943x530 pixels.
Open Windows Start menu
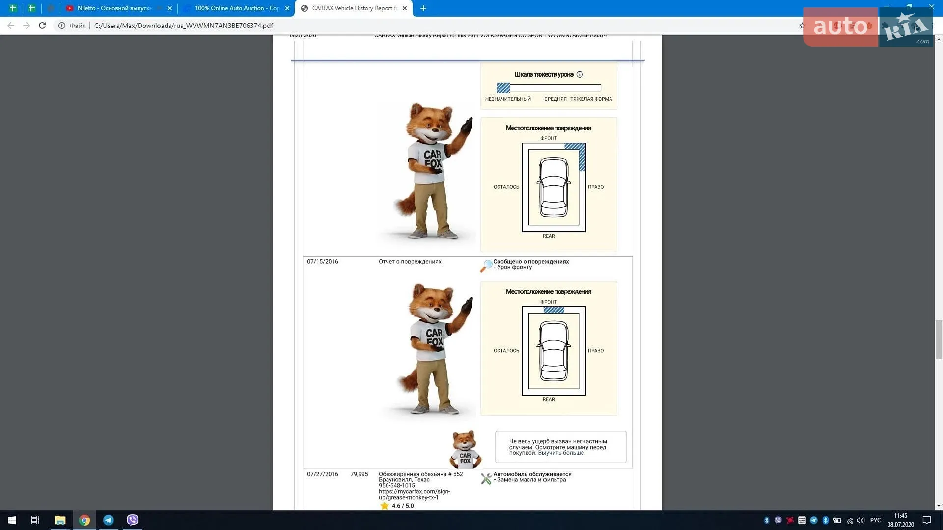[x=12, y=520]
